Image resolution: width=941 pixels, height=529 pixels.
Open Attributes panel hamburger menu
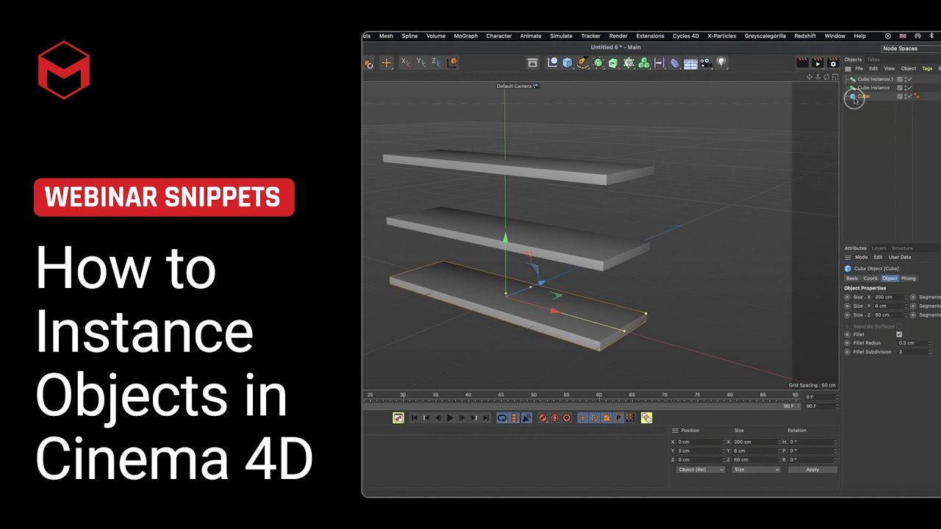(848, 257)
